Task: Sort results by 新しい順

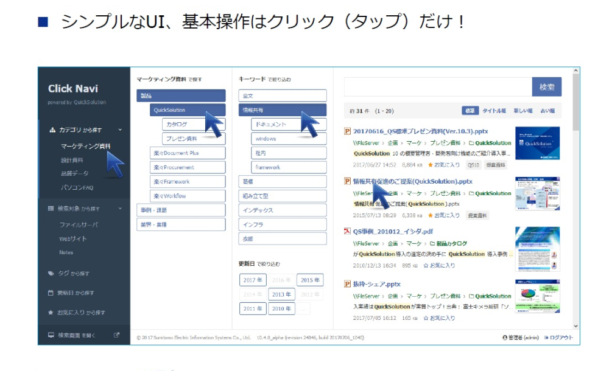Action: coord(523,111)
